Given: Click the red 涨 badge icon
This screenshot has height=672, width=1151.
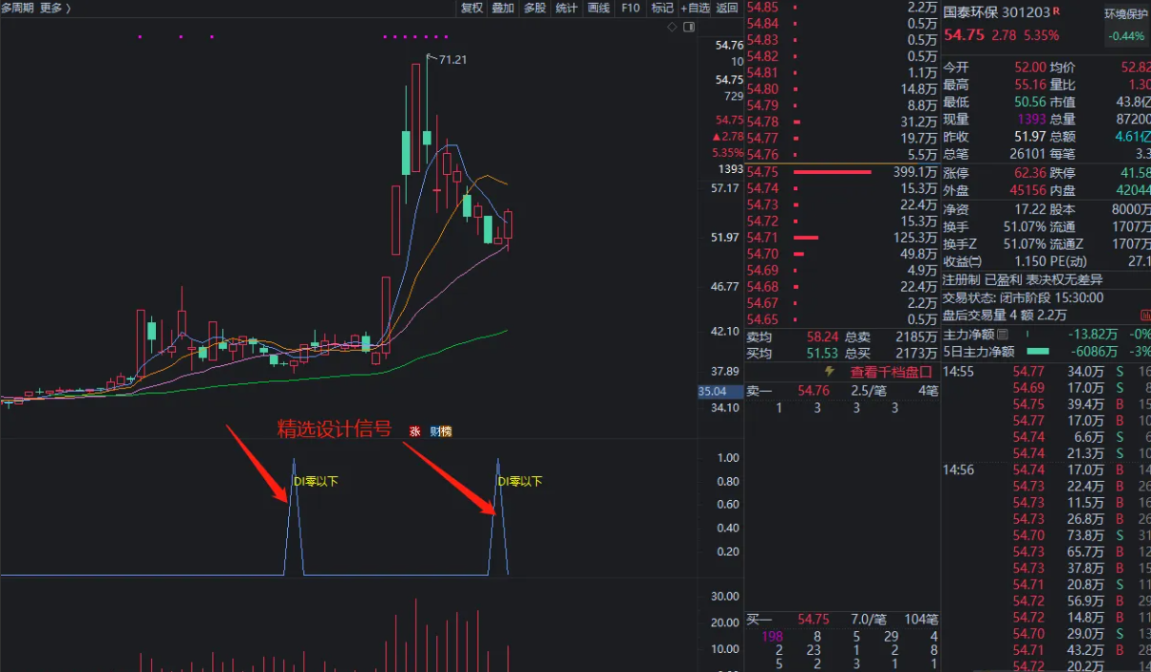Looking at the screenshot, I should (x=414, y=432).
